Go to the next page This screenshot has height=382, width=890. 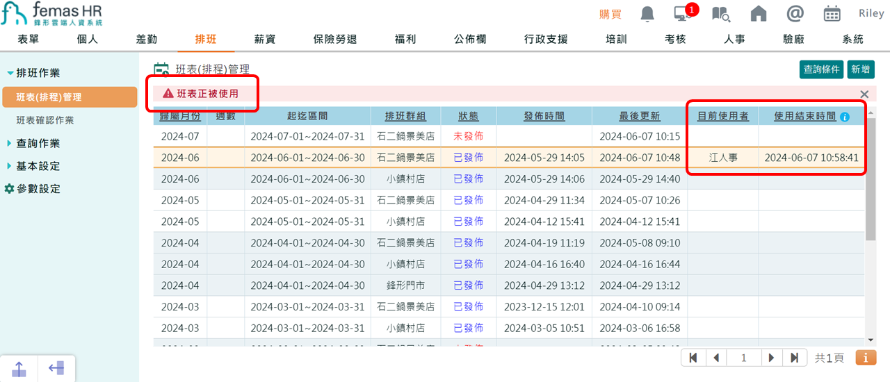[771, 358]
